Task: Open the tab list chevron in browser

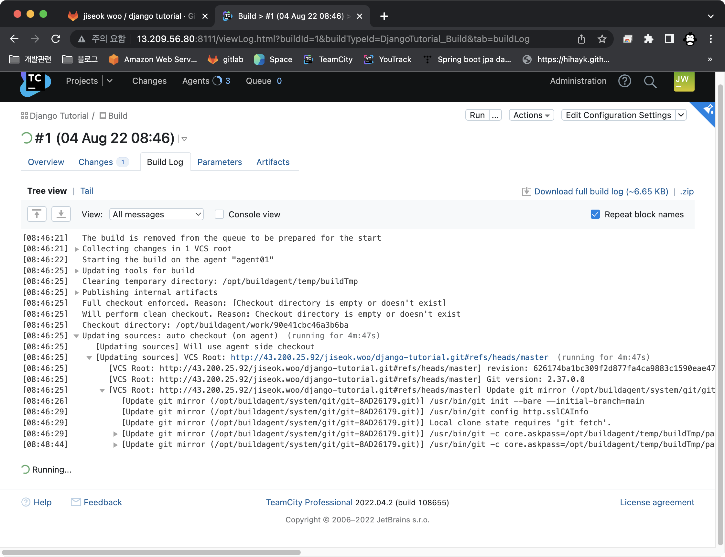Action: coord(710,16)
